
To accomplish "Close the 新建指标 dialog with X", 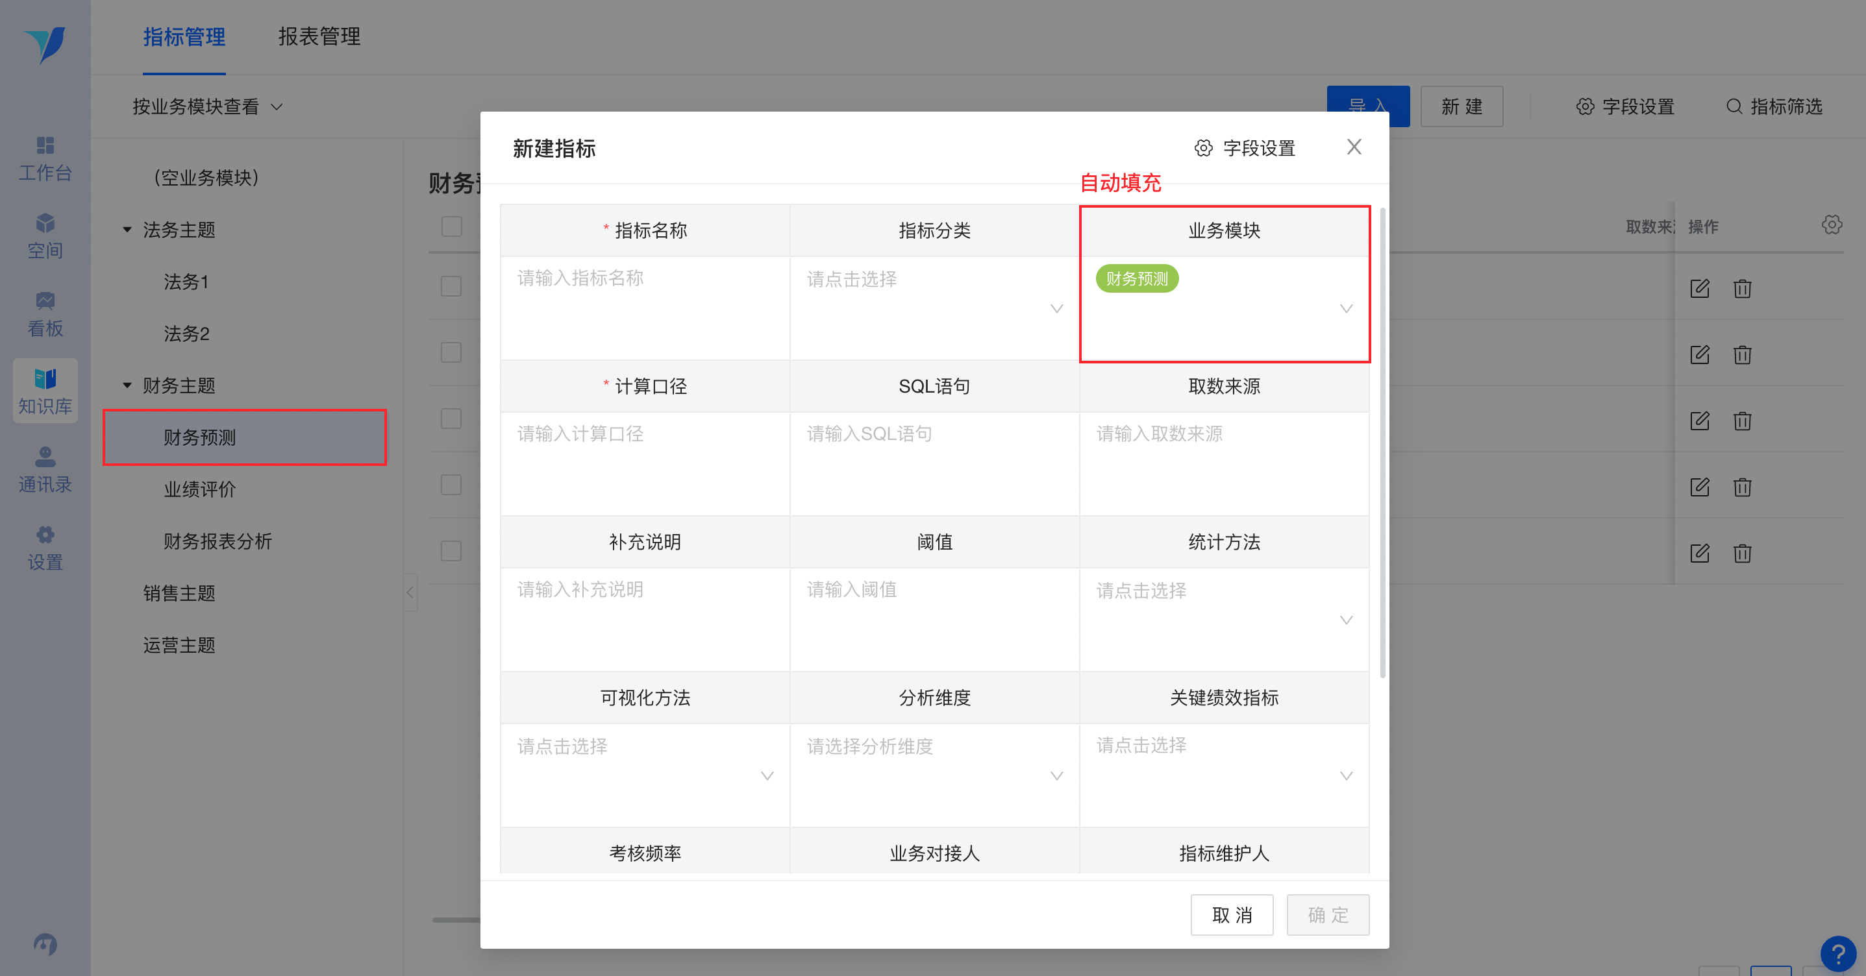I will pyautogui.click(x=1354, y=147).
